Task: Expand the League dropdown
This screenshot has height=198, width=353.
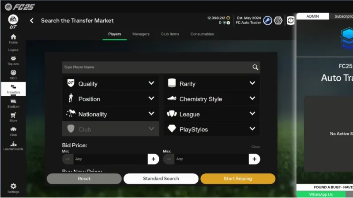Action: point(212,114)
